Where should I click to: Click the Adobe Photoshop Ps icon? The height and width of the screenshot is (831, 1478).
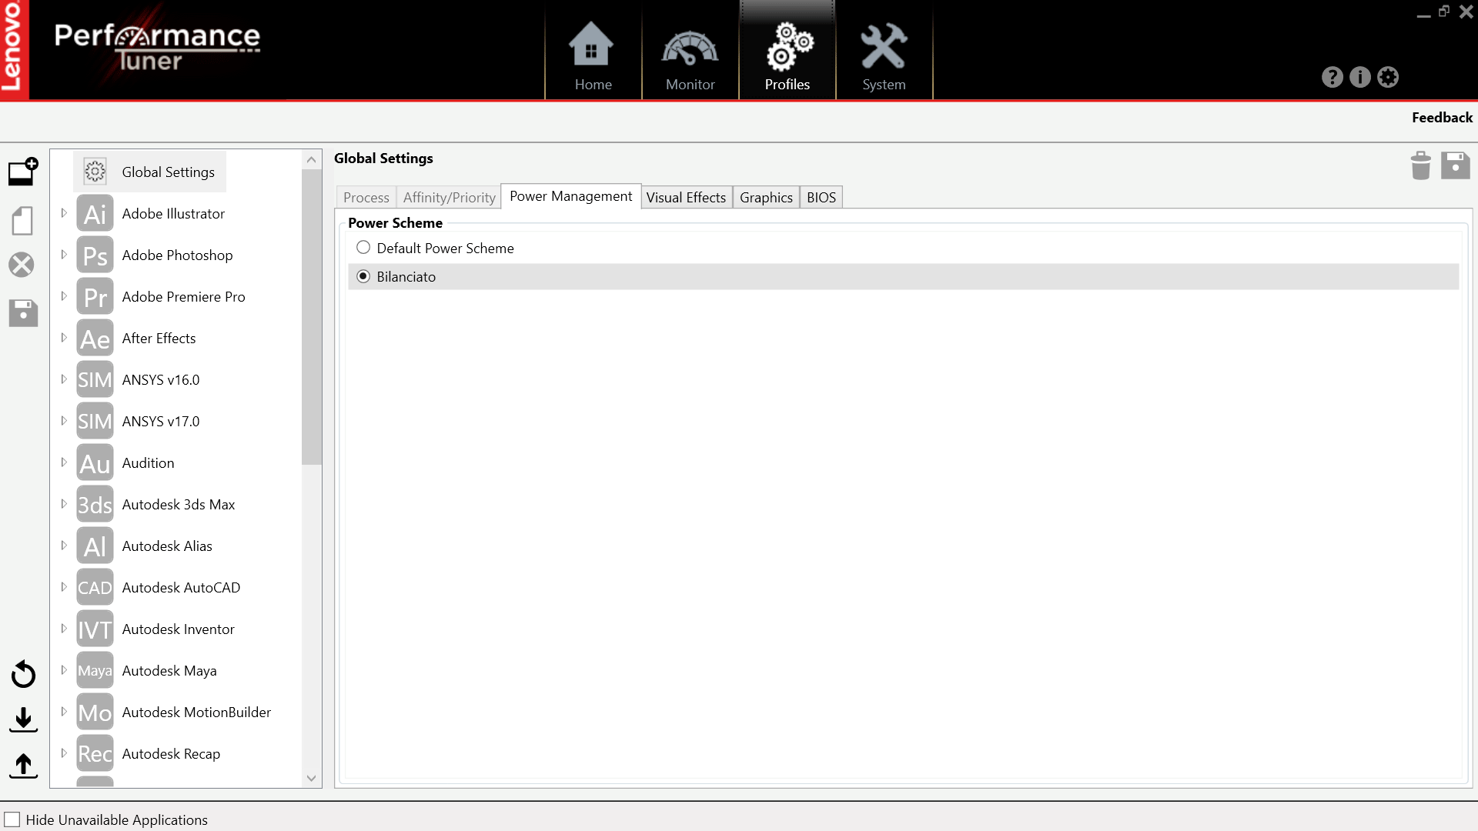pyautogui.click(x=95, y=255)
